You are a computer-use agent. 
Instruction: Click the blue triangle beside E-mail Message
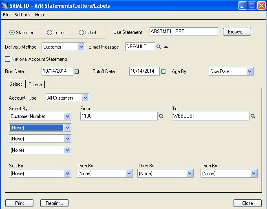point(166,47)
